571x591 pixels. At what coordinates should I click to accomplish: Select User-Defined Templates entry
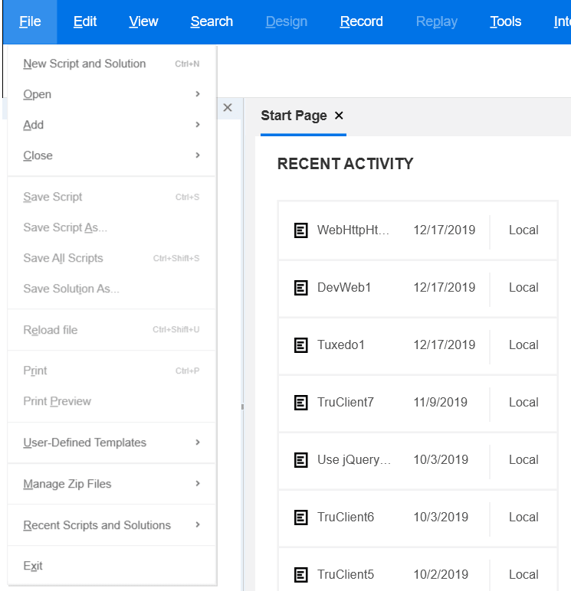[x=112, y=442]
